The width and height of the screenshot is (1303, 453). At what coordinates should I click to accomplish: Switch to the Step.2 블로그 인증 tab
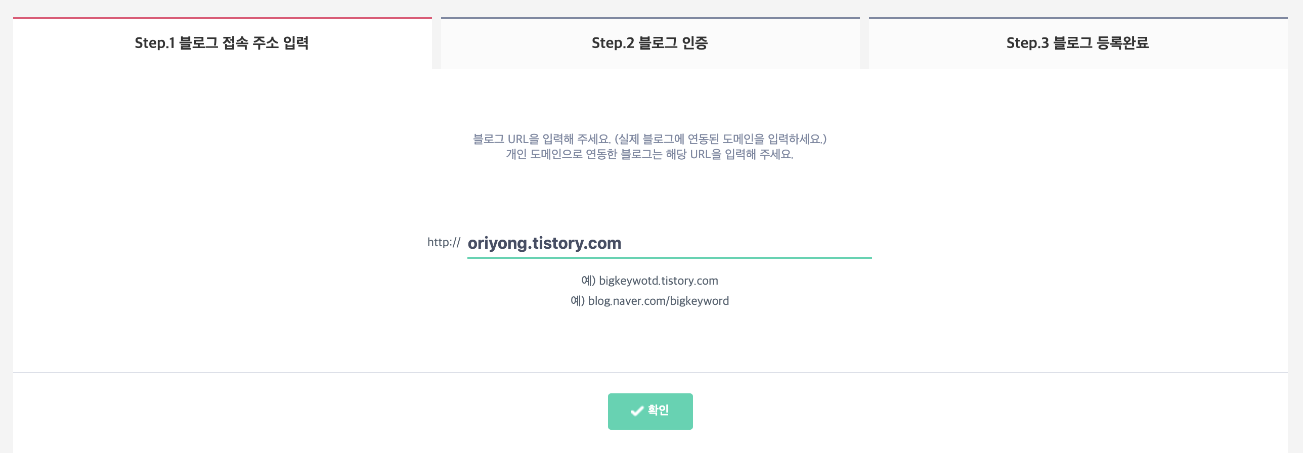(650, 43)
